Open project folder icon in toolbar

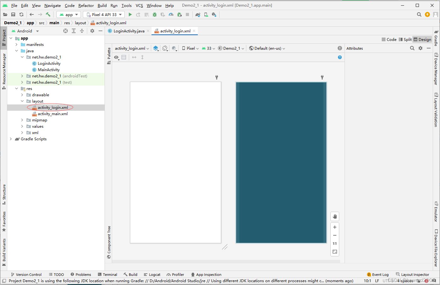point(5,14)
